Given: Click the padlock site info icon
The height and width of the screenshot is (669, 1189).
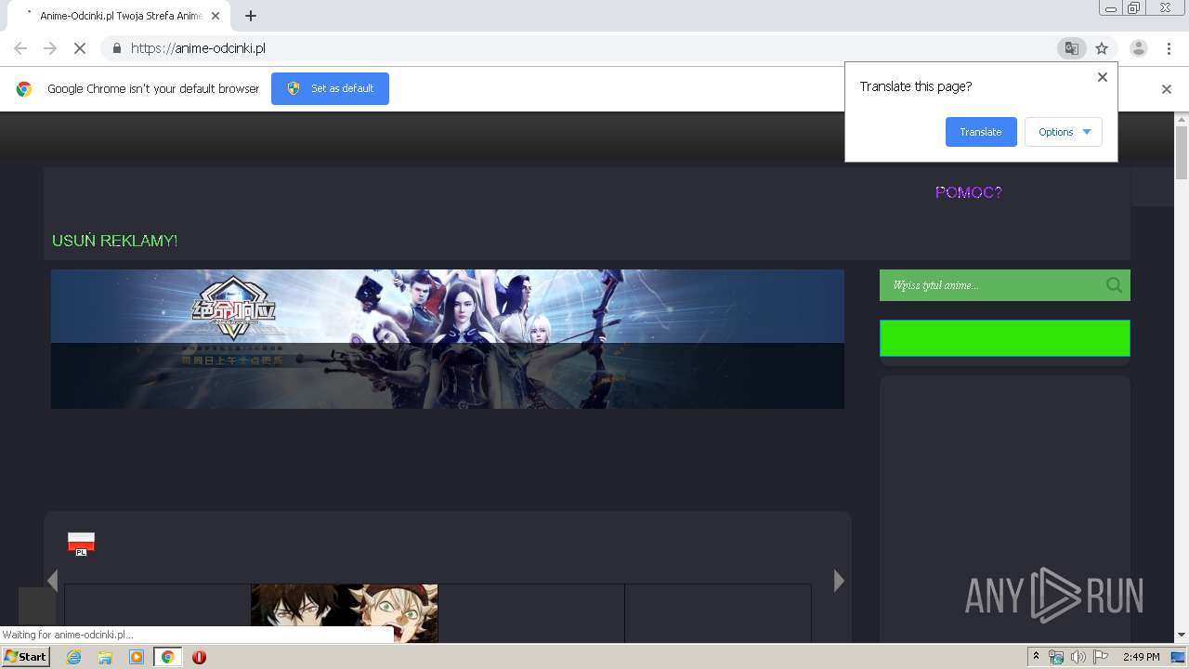Looking at the screenshot, I should [116, 48].
